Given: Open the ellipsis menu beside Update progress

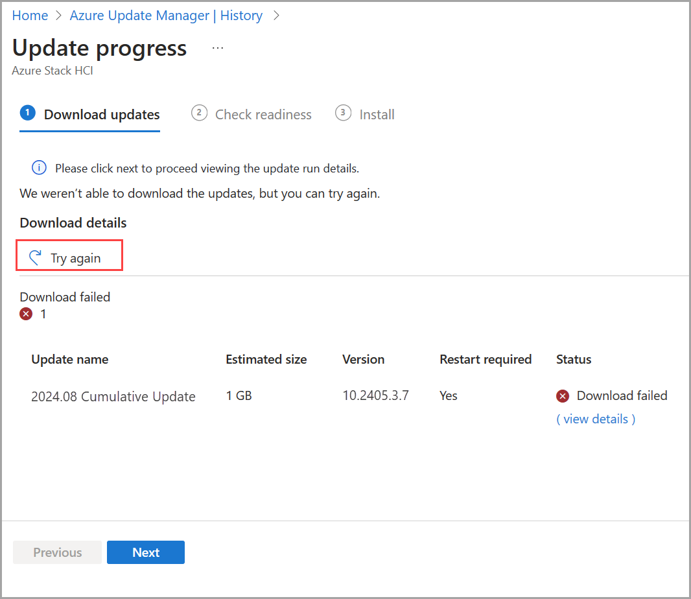Looking at the screenshot, I should click(x=218, y=47).
